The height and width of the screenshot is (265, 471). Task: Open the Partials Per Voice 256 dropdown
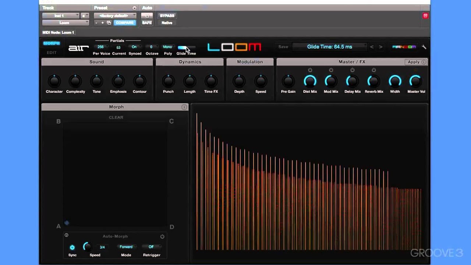click(101, 47)
